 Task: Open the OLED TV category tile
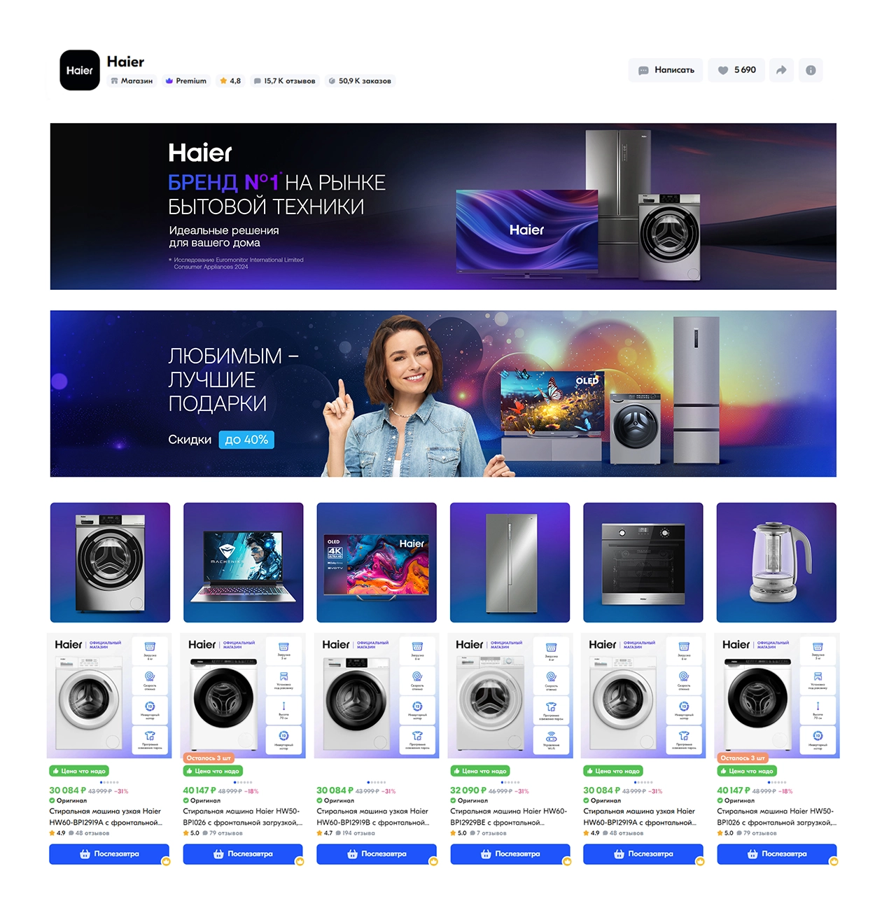tap(377, 562)
